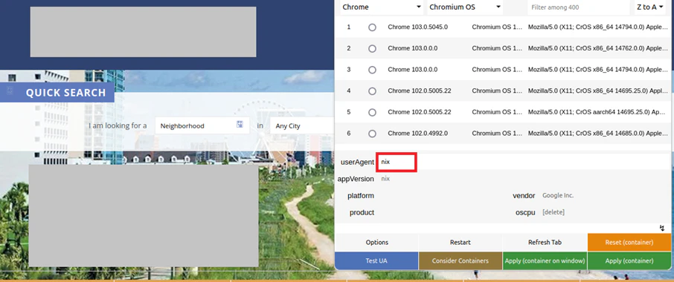Viewport: 674px width, 282px height.
Task: Open the Any City dropdown
Action: point(302,126)
